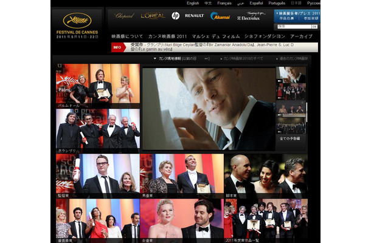
Task: Open the 監督賞 award photo
Action: 98,176
